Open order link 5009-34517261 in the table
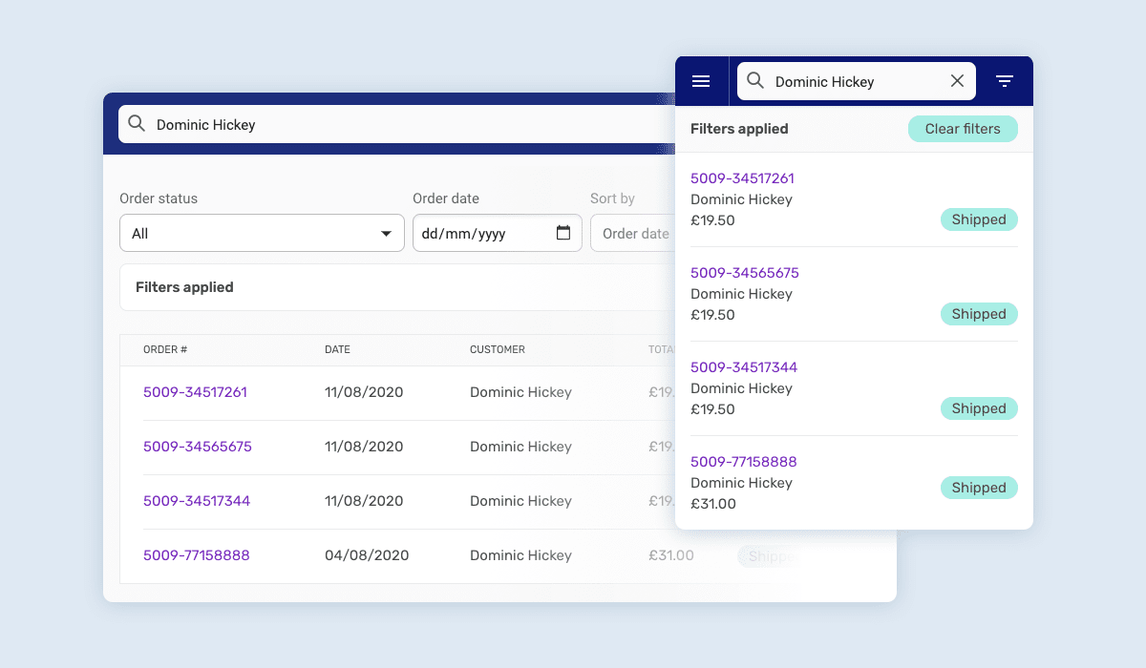This screenshot has height=668, width=1146. coord(195,392)
